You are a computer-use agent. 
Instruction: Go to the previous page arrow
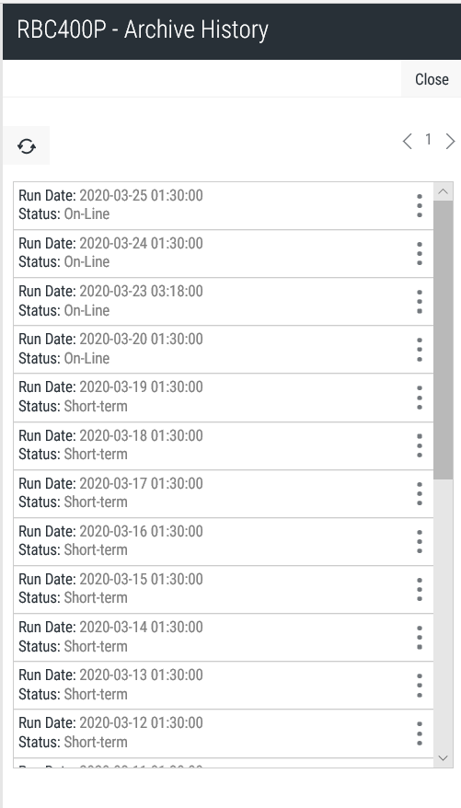coord(408,141)
